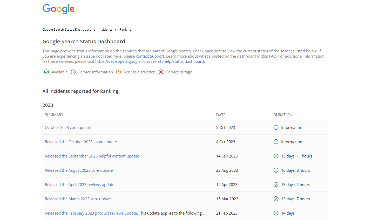Open the contact Support link

pyautogui.click(x=150, y=56)
